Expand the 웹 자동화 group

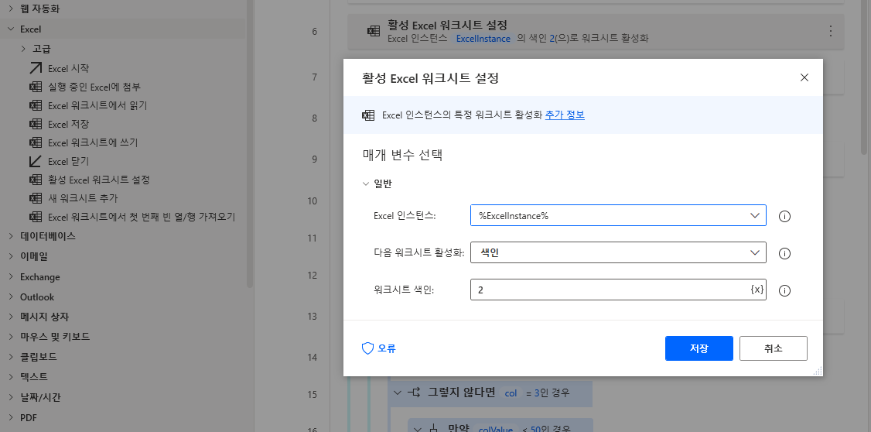11,9
